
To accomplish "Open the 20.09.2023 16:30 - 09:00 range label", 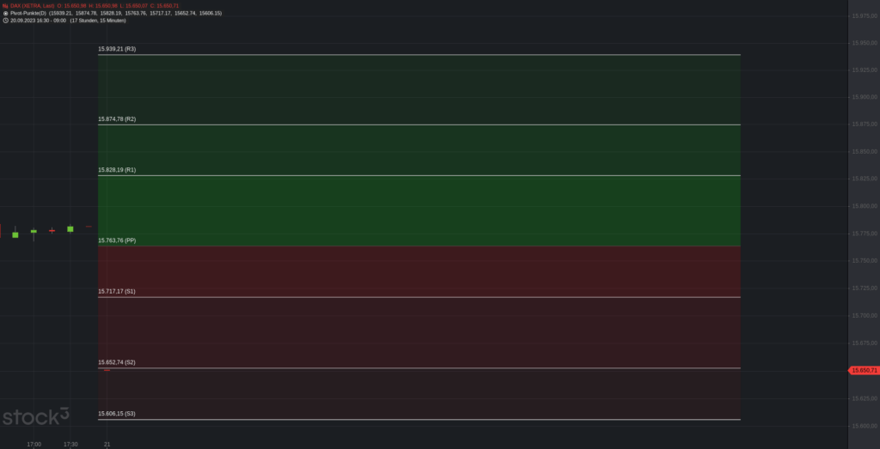I will point(38,21).
